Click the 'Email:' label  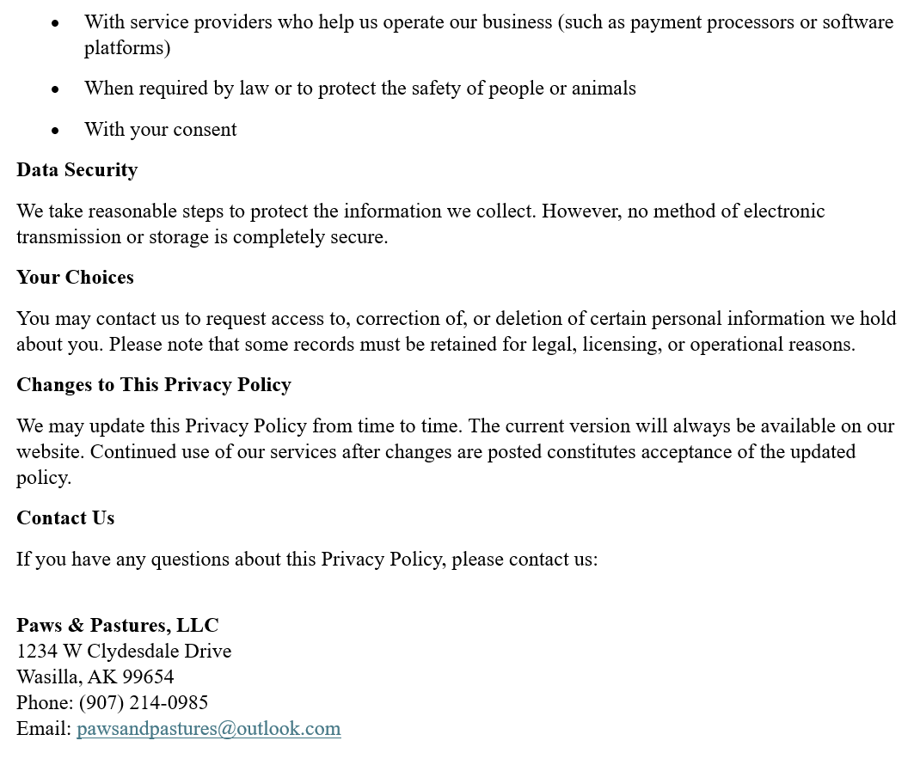pyautogui.click(x=44, y=729)
